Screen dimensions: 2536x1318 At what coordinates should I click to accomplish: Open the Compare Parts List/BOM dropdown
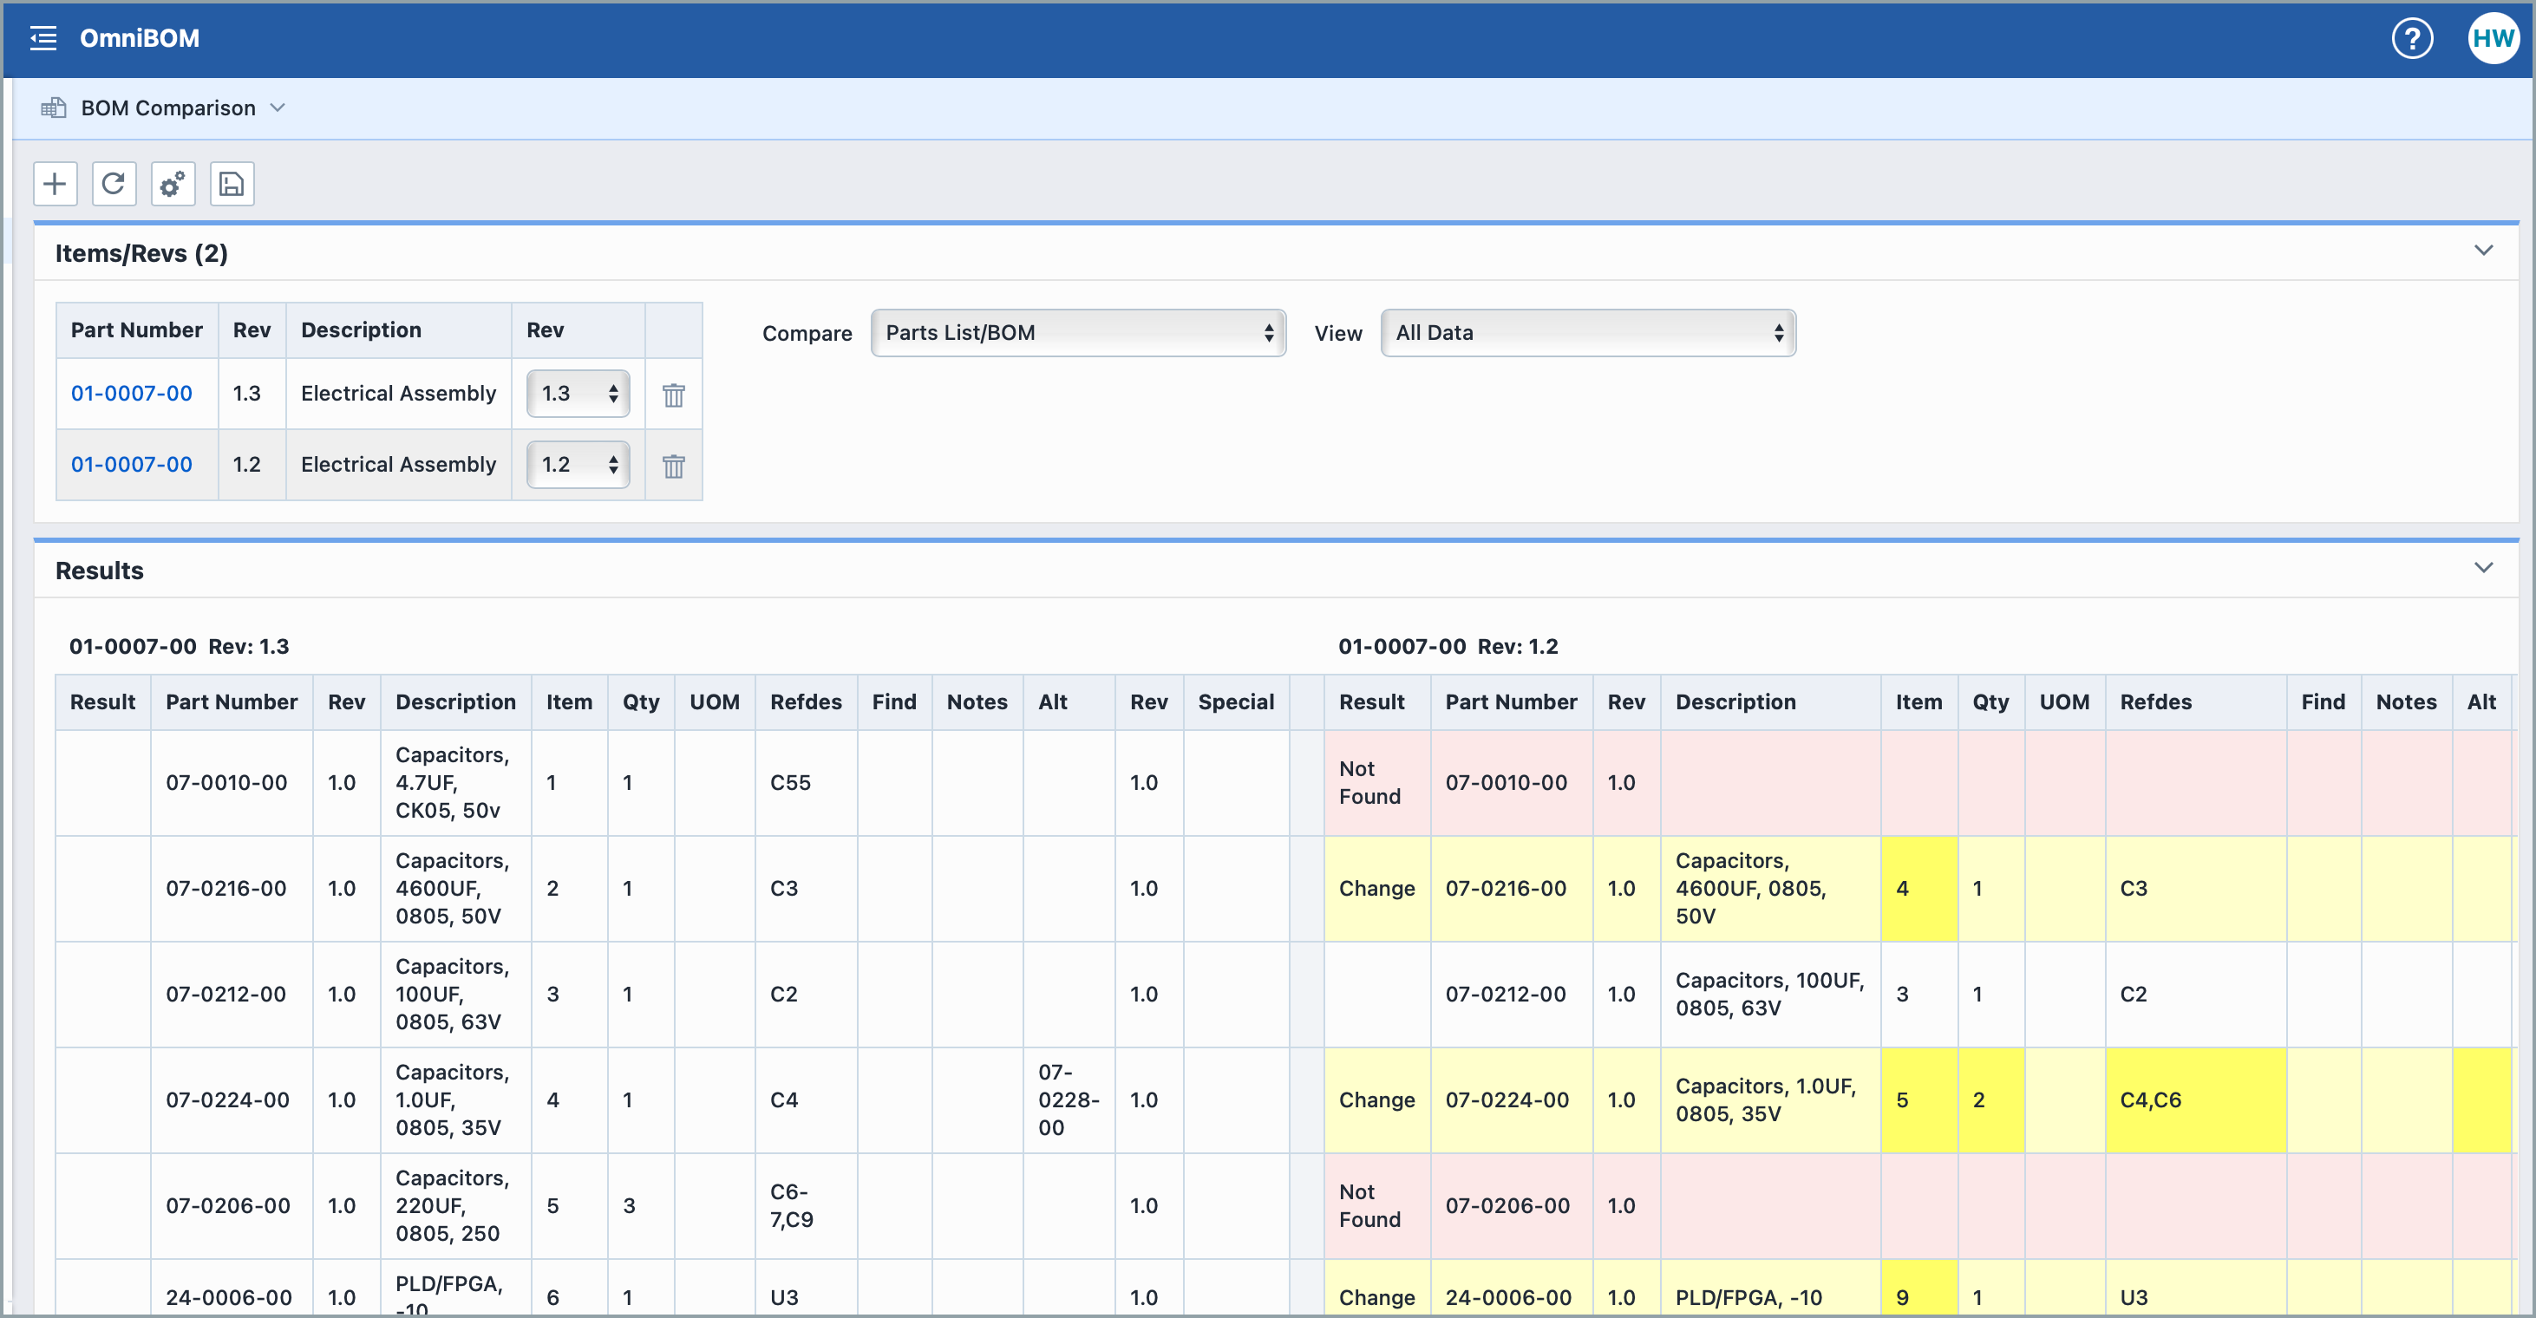(1078, 333)
